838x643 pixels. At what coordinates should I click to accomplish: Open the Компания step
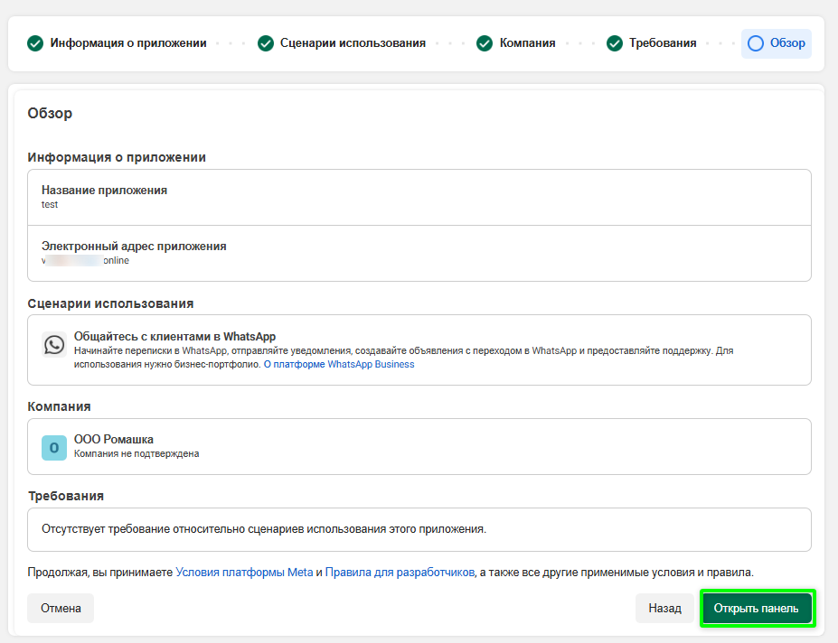(x=527, y=43)
